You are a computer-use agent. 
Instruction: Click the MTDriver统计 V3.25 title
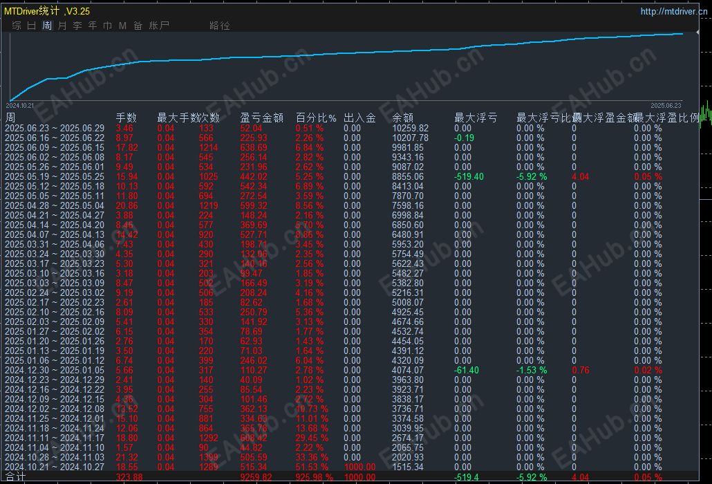(47, 11)
